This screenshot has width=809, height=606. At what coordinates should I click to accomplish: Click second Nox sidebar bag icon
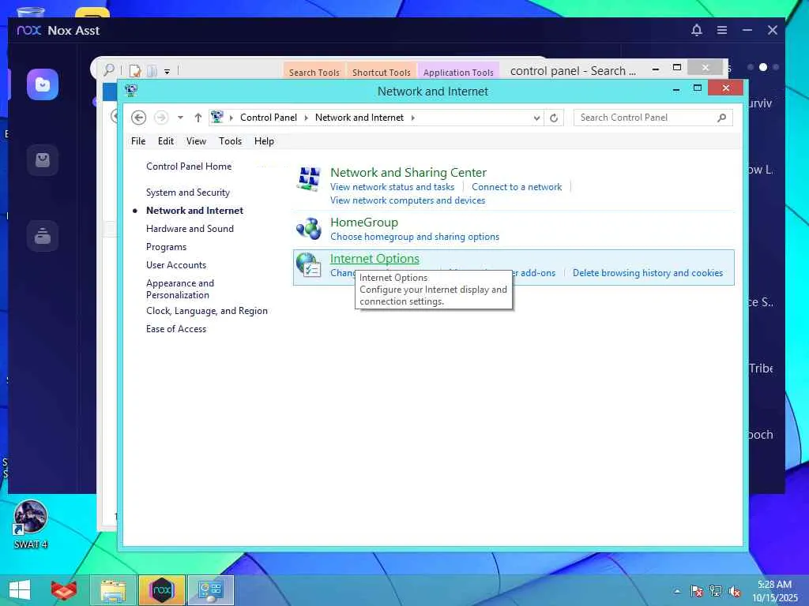[43, 160]
